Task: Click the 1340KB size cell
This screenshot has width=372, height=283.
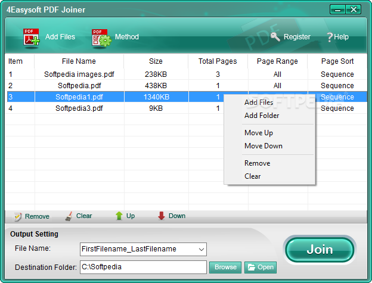Action: [x=156, y=97]
